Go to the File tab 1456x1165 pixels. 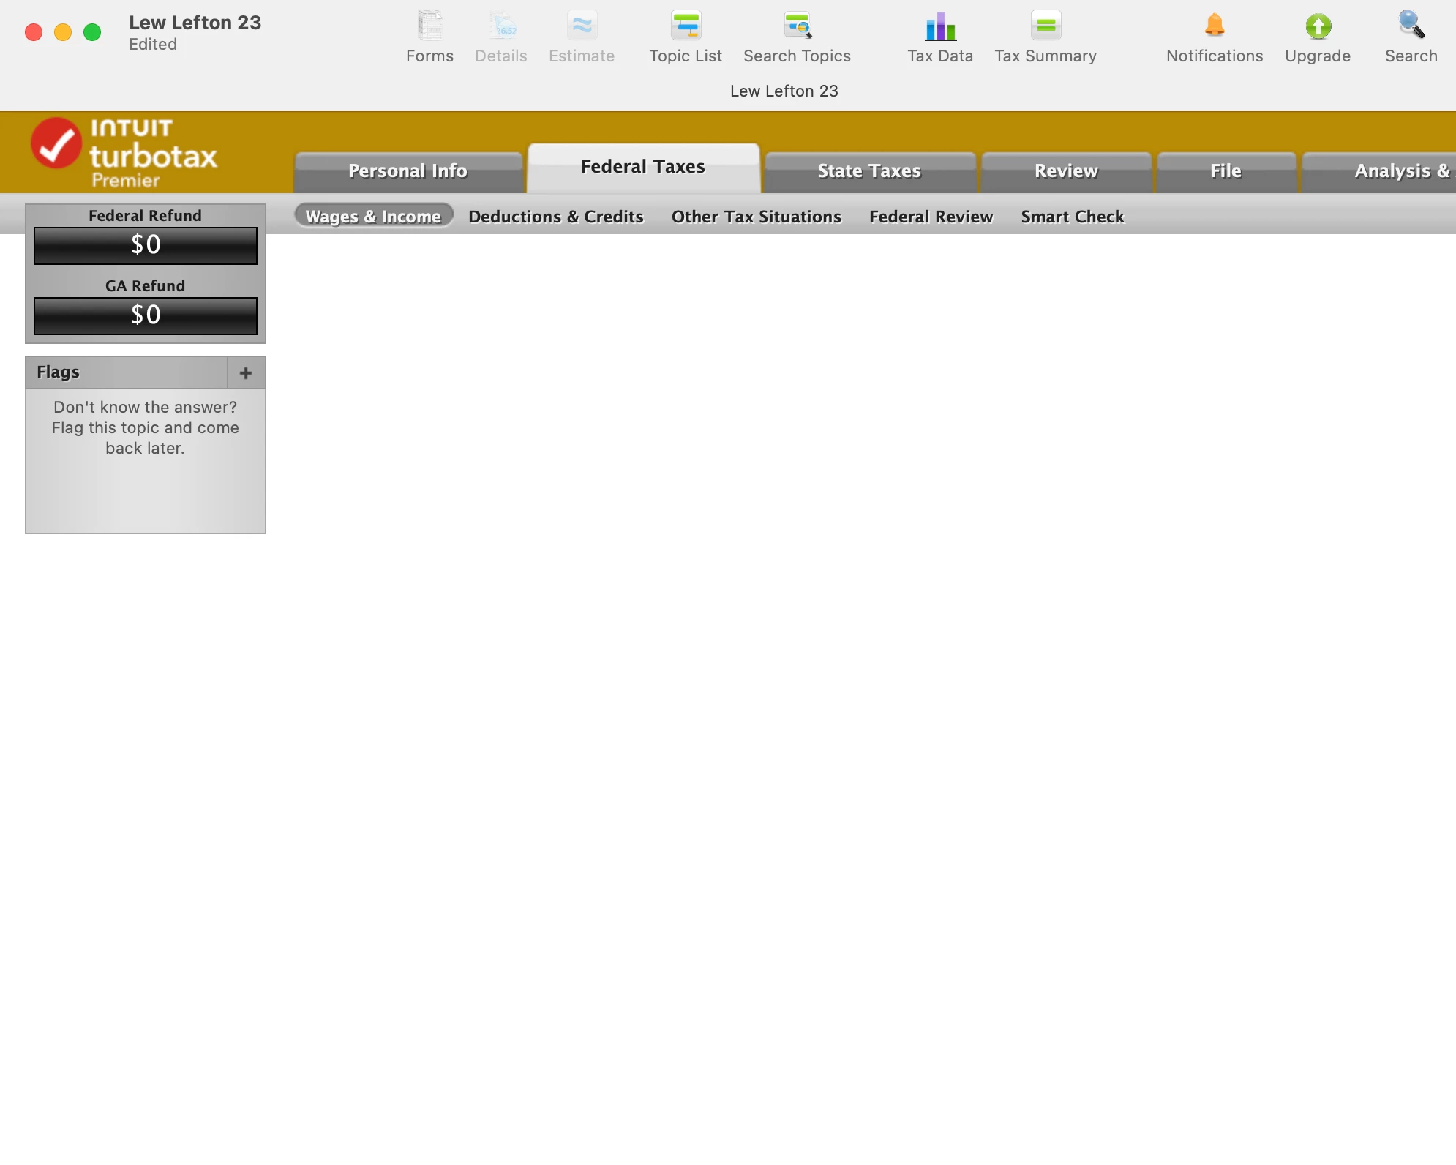[x=1226, y=171]
